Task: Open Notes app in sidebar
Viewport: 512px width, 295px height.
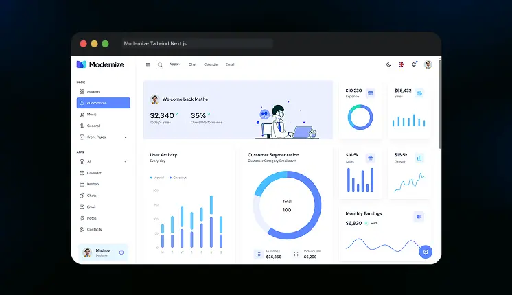Action: click(103, 218)
